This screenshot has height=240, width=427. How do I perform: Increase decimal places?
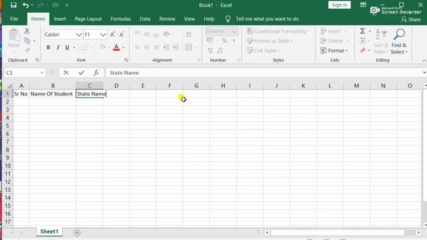pos(210,51)
